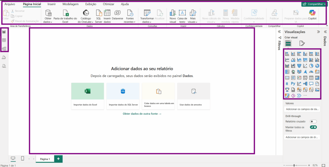Select the Matrix visual
Image resolution: width=329 pixels, height=167 pixels.
(x=317, y=78)
